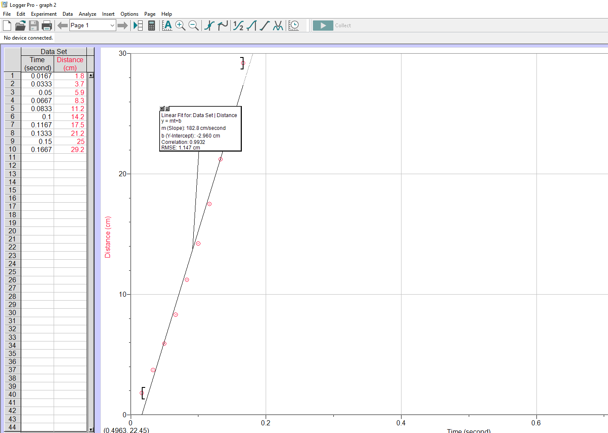Open the Curve Fit tool

tap(278, 26)
